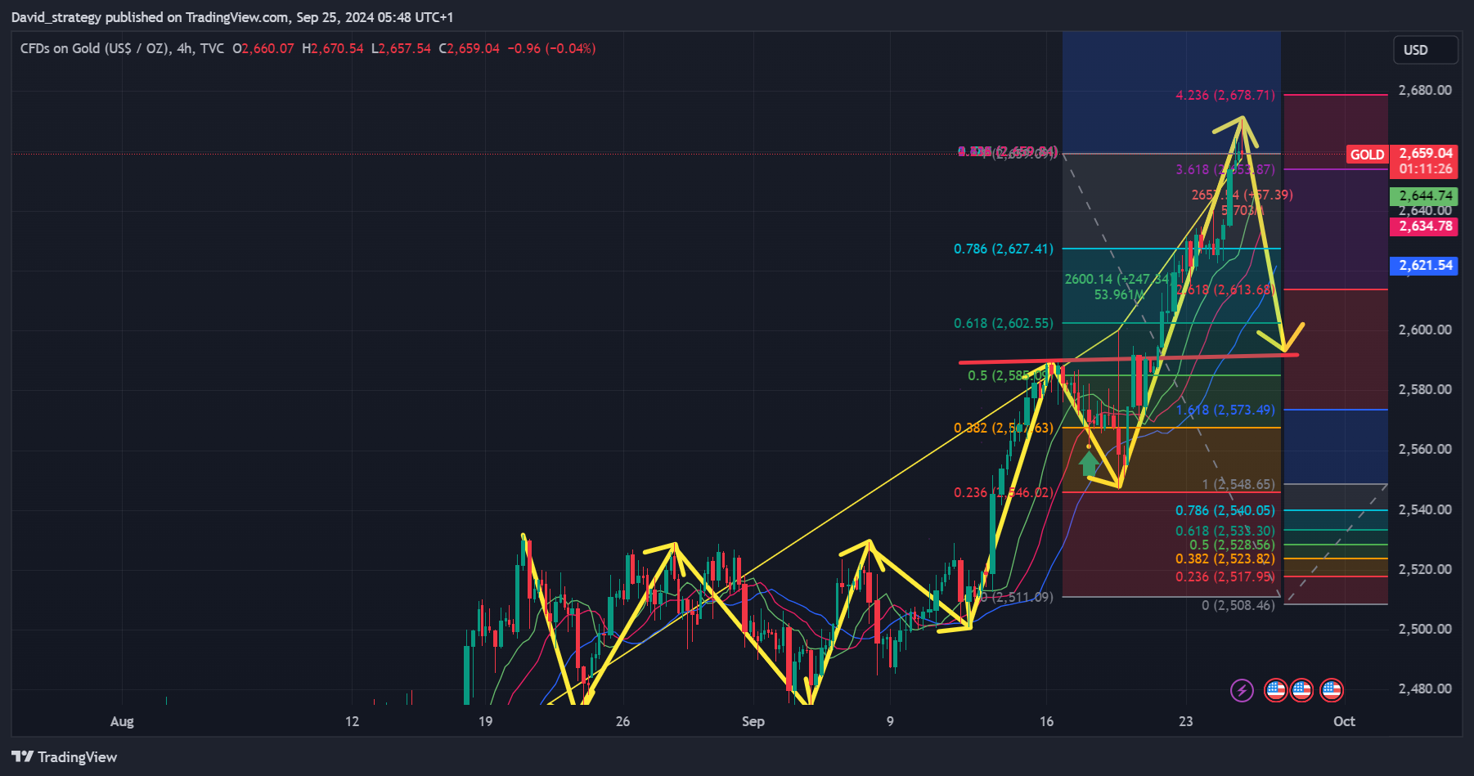Click 2,580.00 on the price axis

point(1426,389)
